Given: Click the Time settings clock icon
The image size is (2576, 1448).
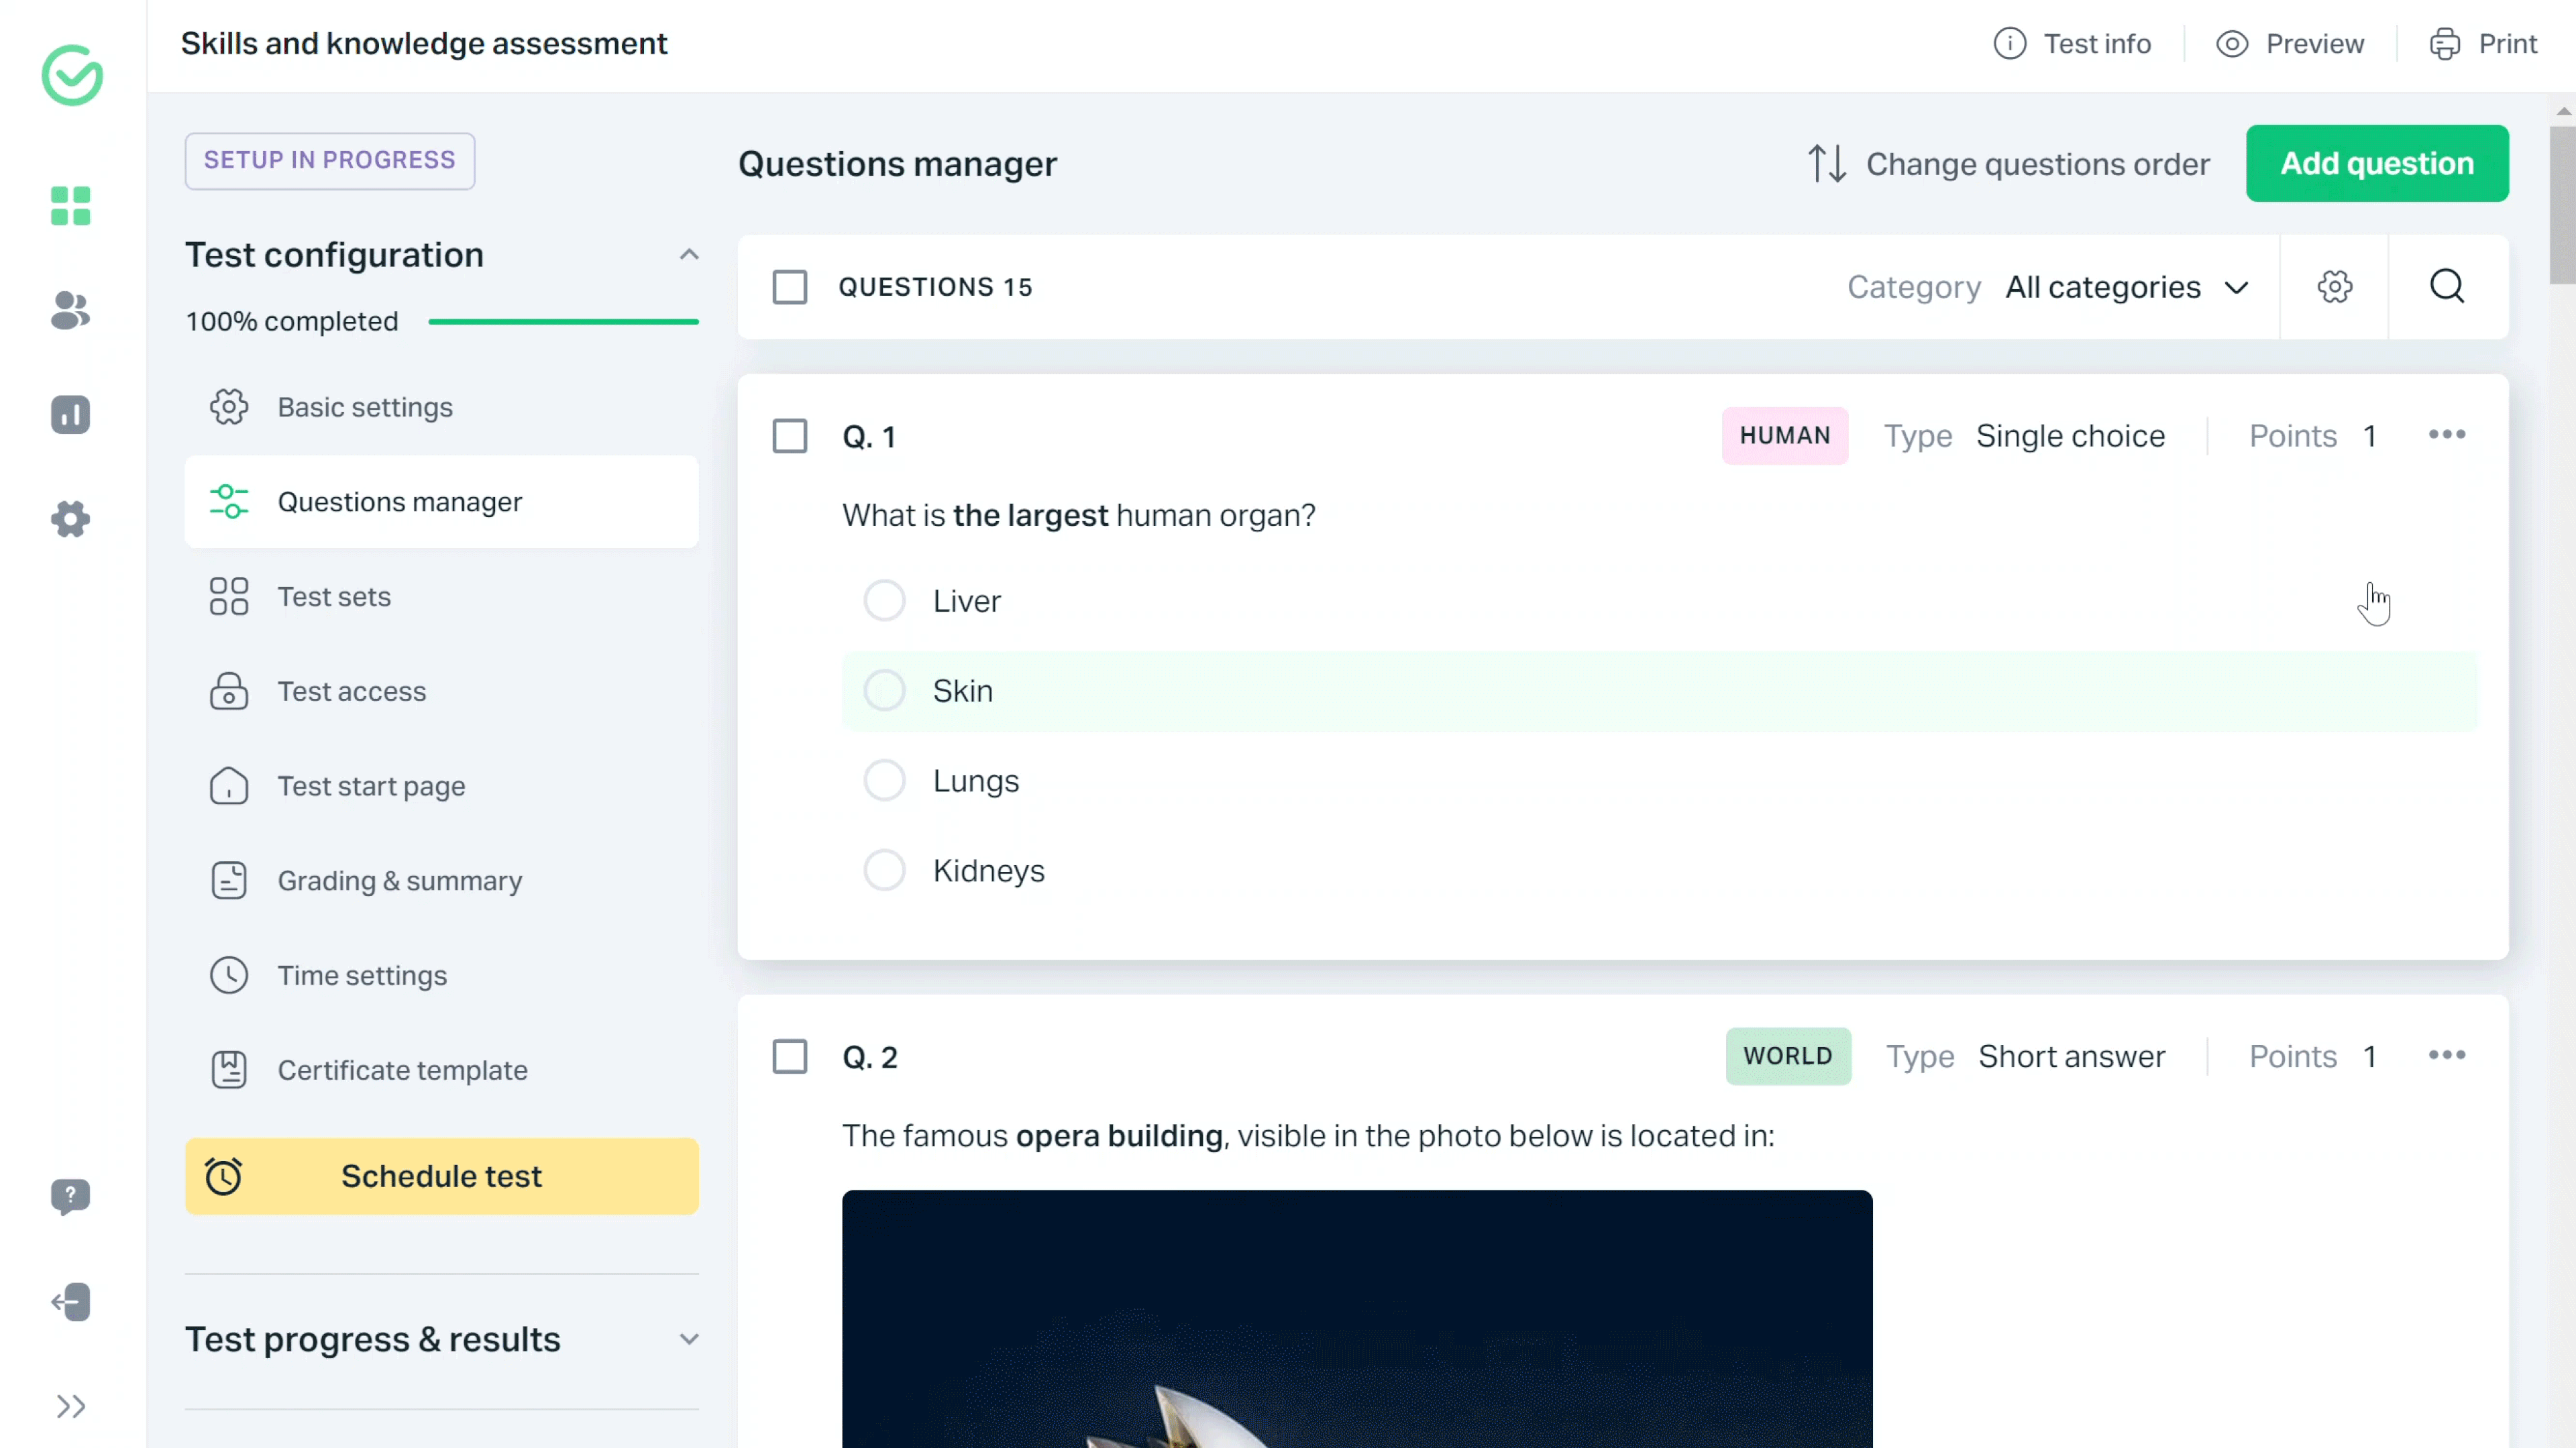Looking at the screenshot, I should [231, 976].
